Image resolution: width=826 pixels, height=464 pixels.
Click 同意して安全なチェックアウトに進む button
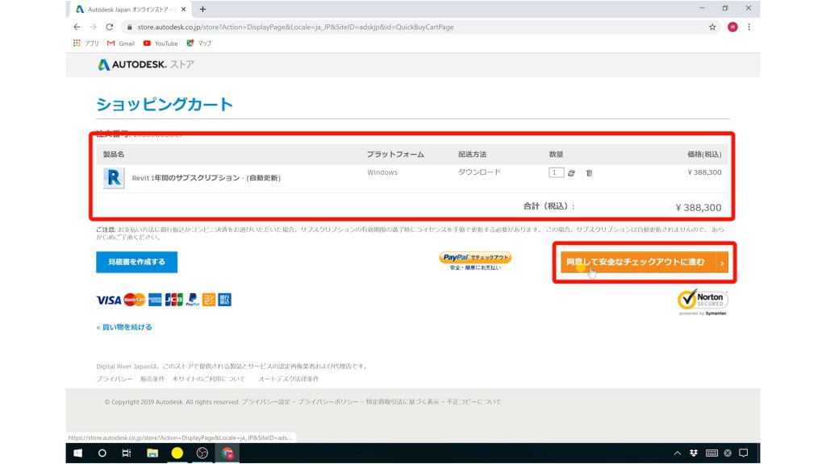click(643, 261)
